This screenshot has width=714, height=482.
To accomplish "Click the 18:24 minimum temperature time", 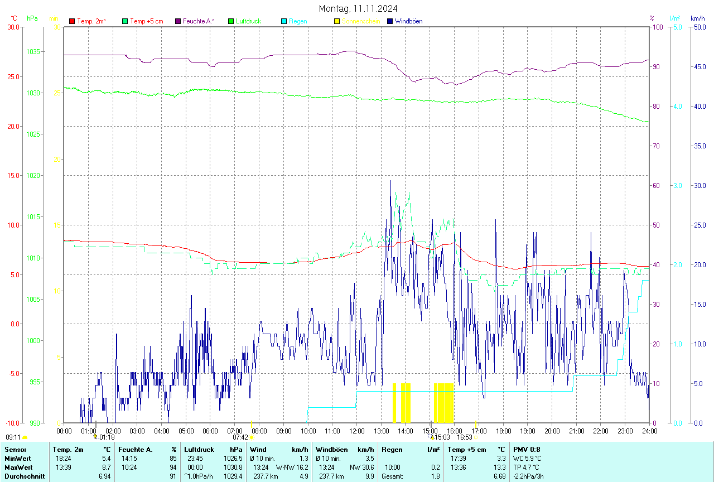I will click(x=62, y=459).
